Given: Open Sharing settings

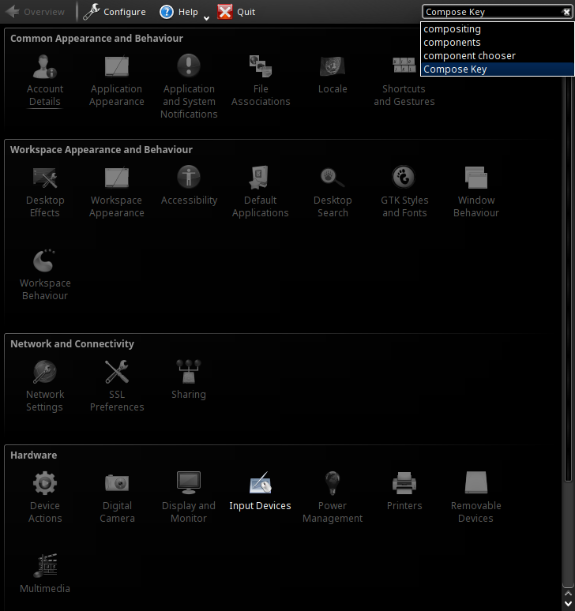Looking at the screenshot, I should click(189, 380).
